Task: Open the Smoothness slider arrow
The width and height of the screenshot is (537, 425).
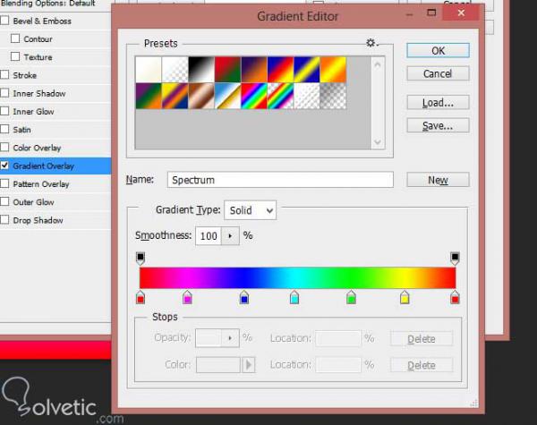Action: click(x=230, y=236)
